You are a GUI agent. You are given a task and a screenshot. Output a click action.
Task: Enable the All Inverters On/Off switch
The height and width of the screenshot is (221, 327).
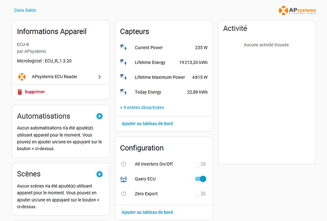pos(200,164)
